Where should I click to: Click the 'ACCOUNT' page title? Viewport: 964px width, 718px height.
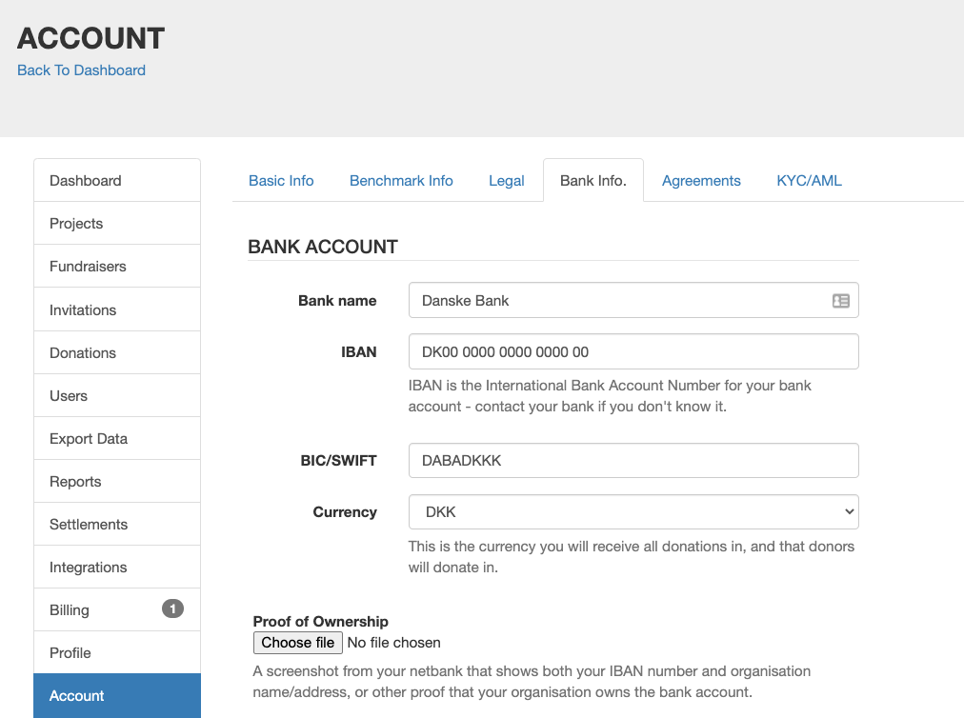(x=91, y=38)
